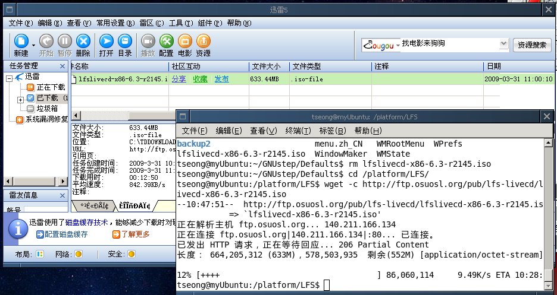The height and width of the screenshot is (295, 557).
Task: Open the 查看(V) menu in terminal window
Action: pos(263,131)
